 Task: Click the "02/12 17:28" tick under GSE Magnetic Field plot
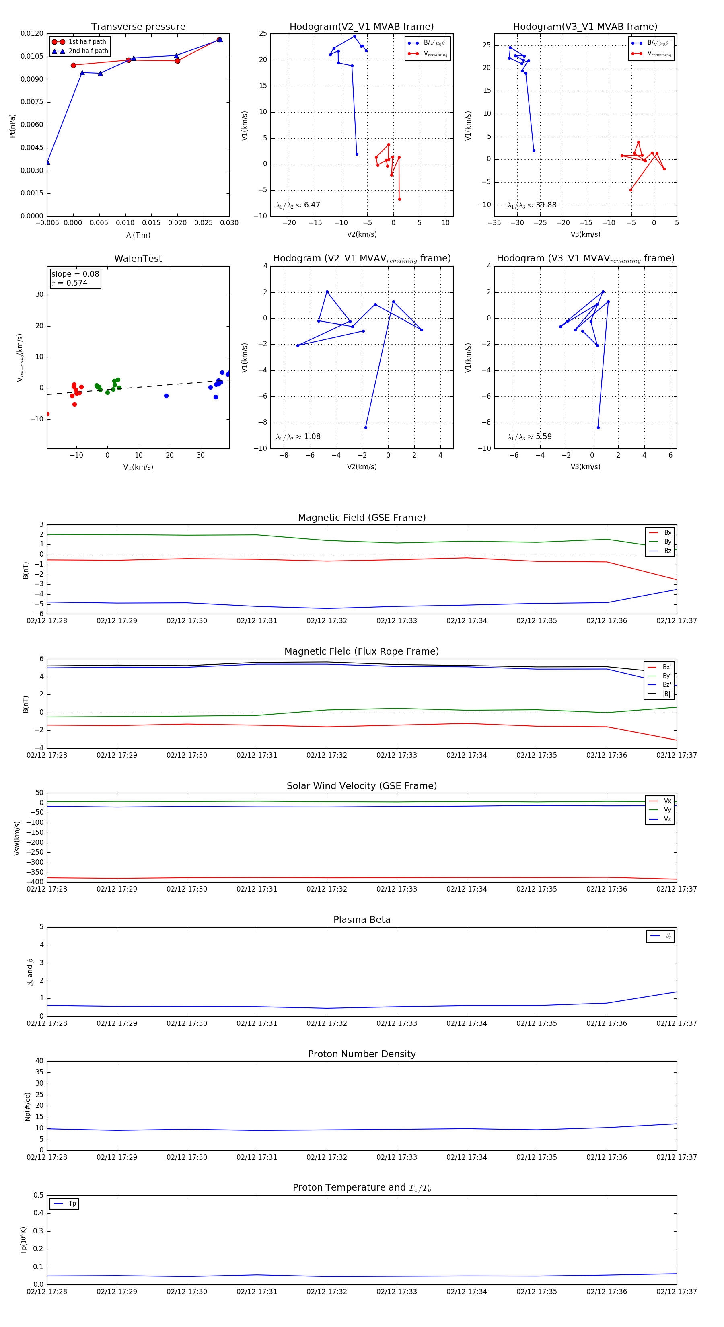coord(47,621)
